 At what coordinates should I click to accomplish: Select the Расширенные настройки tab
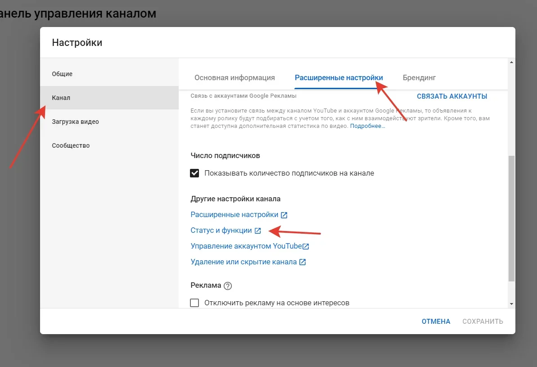338,77
